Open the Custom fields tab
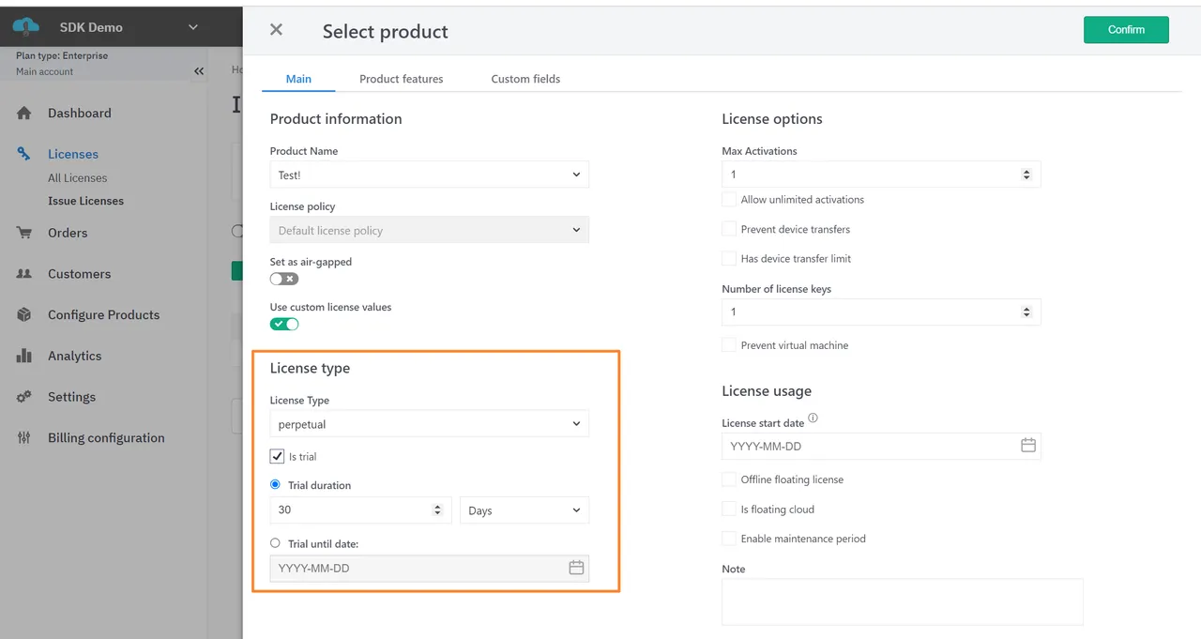Image resolution: width=1201 pixels, height=639 pixels. (524, 79)
